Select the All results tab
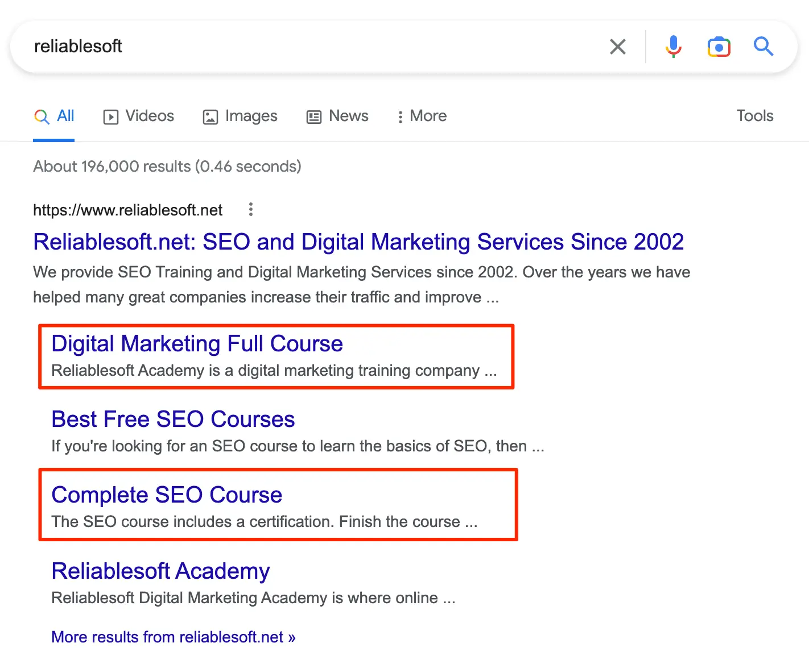This screenshot has width=809, height=672. (55, 116)
